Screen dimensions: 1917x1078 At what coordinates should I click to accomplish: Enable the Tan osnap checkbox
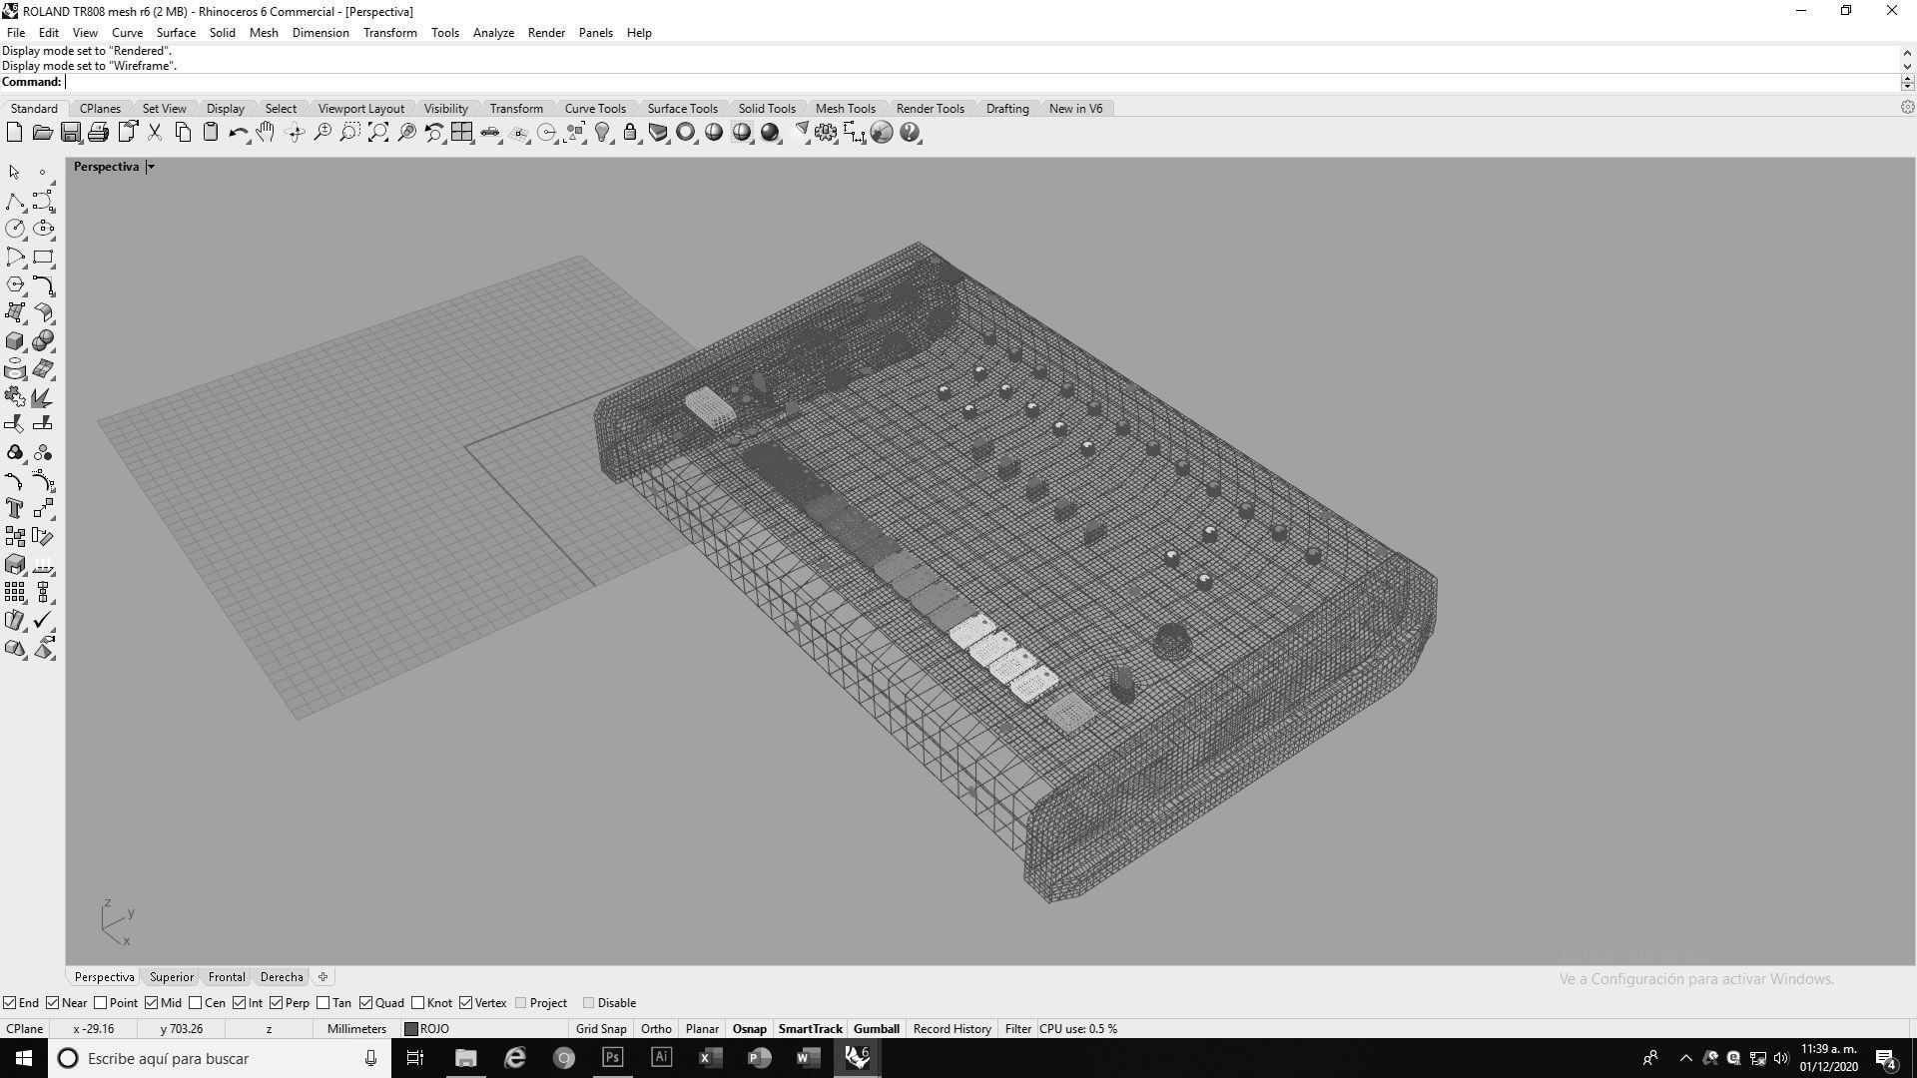coord(323,1003)
